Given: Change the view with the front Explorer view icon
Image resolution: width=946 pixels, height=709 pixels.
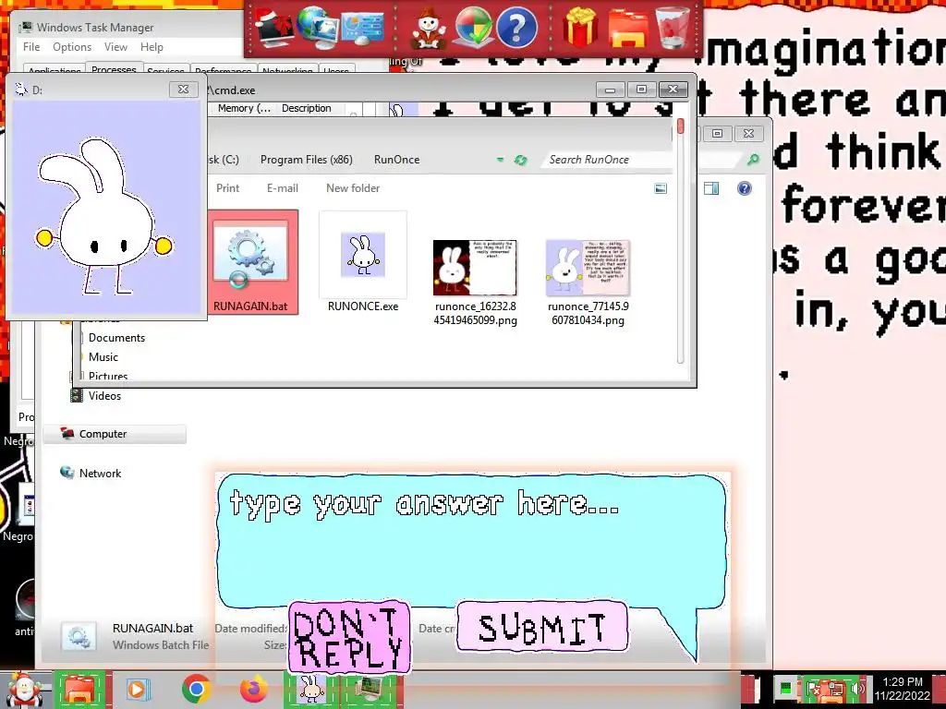Looking at the screenshot, I should coord(661,188).
